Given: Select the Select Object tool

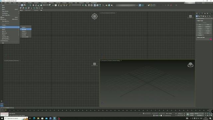Looking at the screenshot, I should click(x=22, y=5).
